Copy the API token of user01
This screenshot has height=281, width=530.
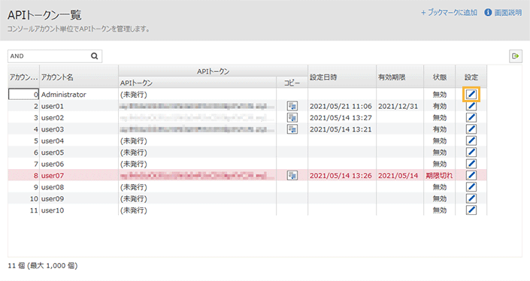click(x=292, y=106)
